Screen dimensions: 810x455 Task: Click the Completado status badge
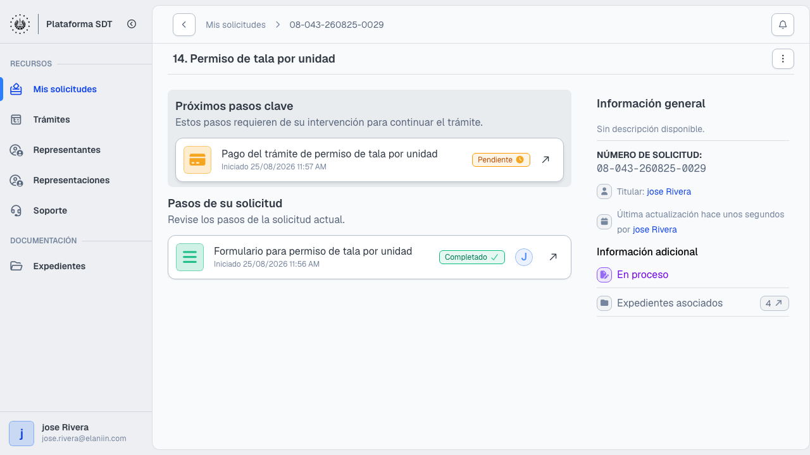tap(472, 257)
